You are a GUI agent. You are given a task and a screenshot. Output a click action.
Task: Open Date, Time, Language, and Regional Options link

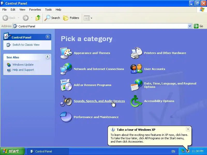(170, 85)
